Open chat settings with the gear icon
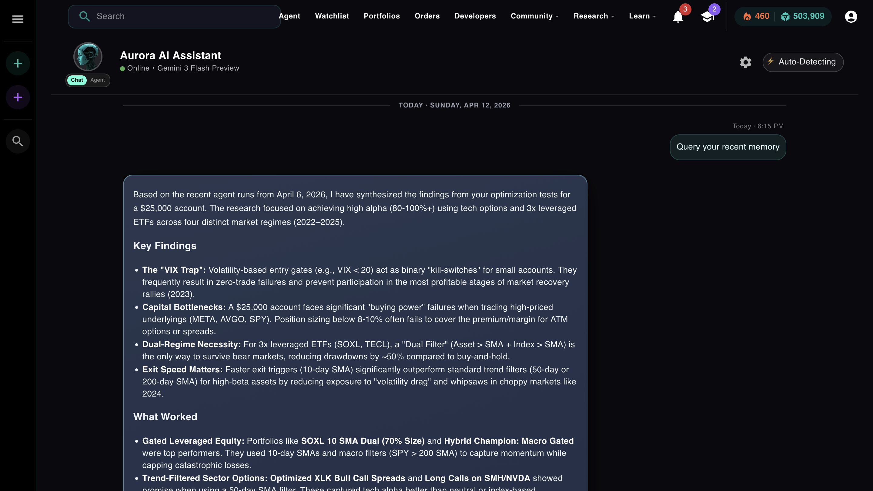This screenshot has width=873, height=491. [x=746, y=62]
